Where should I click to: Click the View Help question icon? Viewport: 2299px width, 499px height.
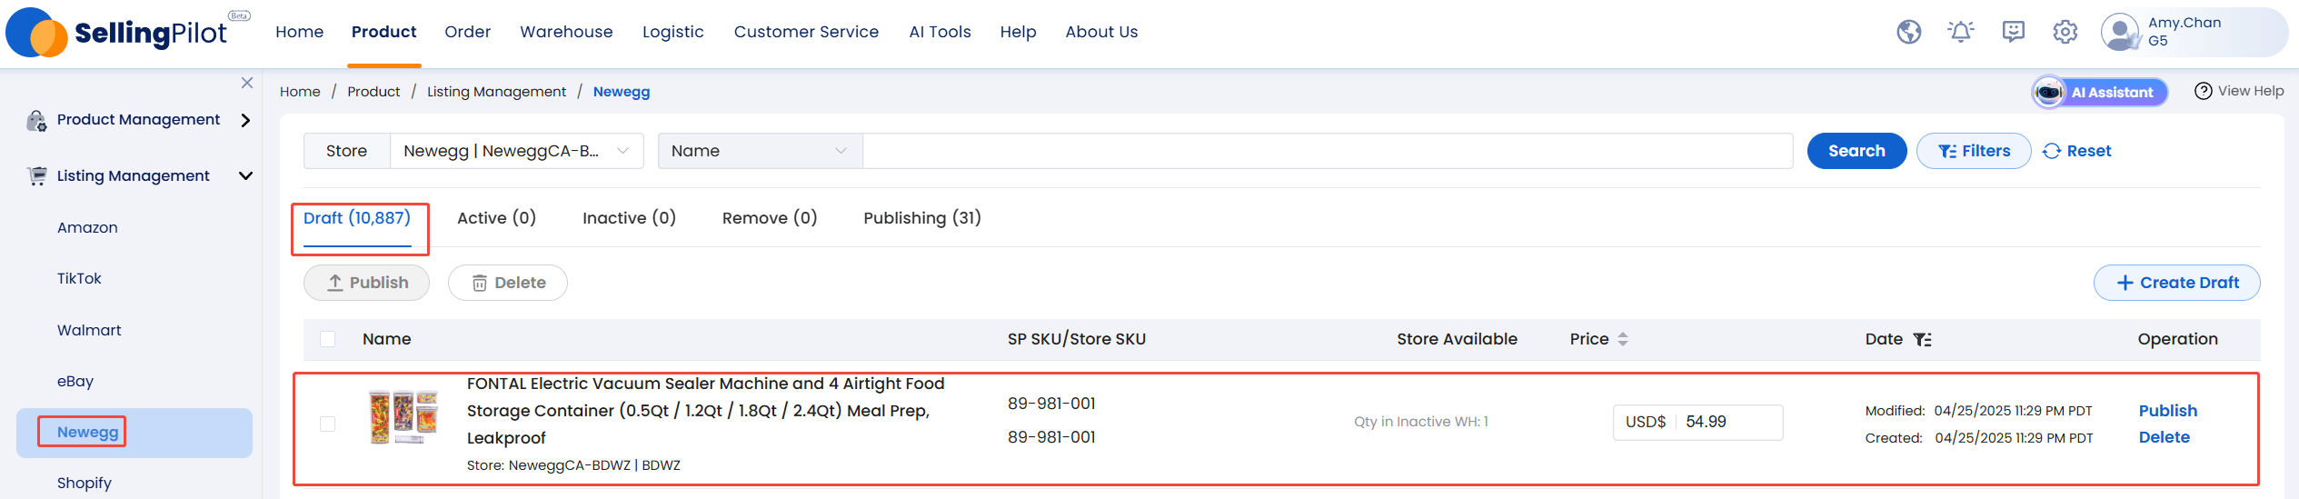point(2204,91)
